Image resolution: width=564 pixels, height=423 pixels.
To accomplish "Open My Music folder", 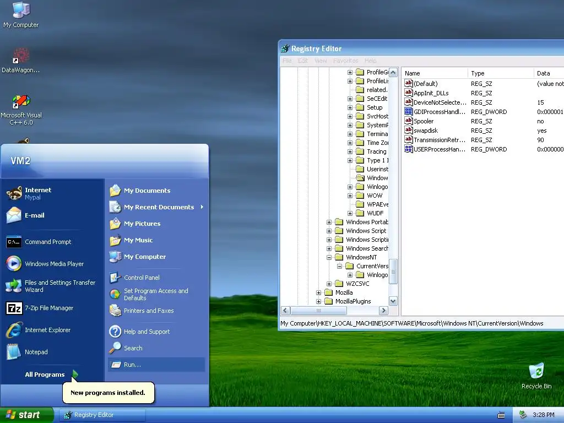I will (131, 240).
